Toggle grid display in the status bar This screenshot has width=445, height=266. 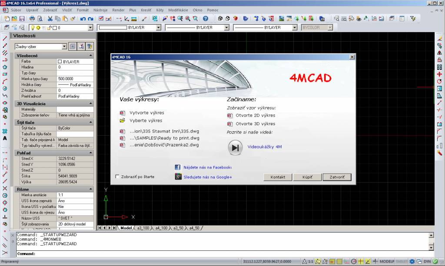click(x=339, y=262)
